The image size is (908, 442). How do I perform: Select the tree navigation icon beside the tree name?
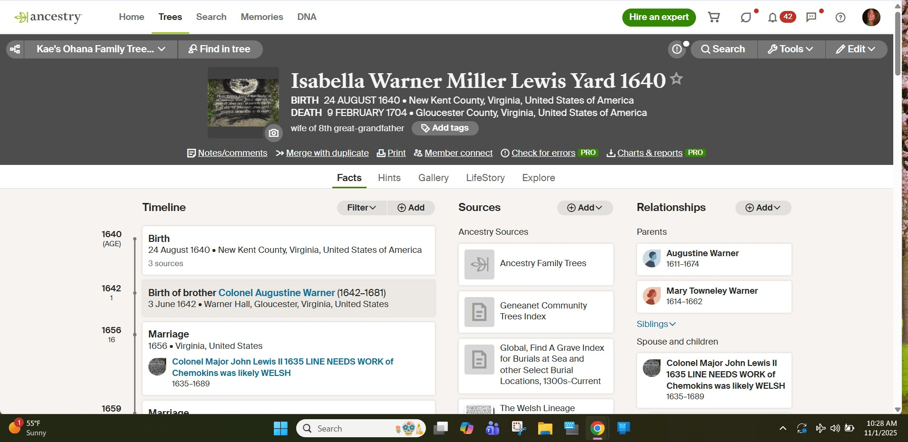tap(15, 49)
